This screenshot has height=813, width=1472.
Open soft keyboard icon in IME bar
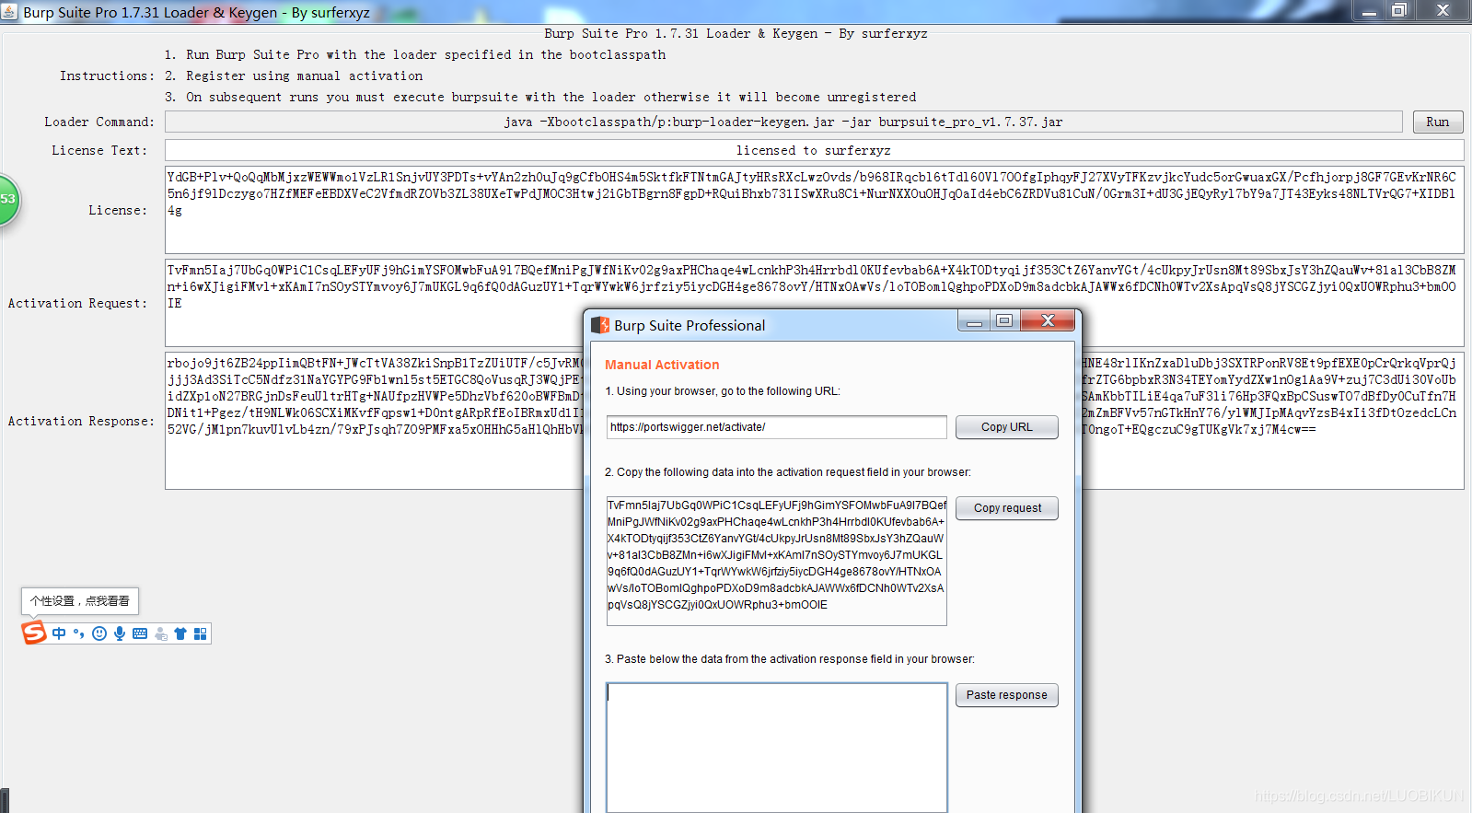140,633
